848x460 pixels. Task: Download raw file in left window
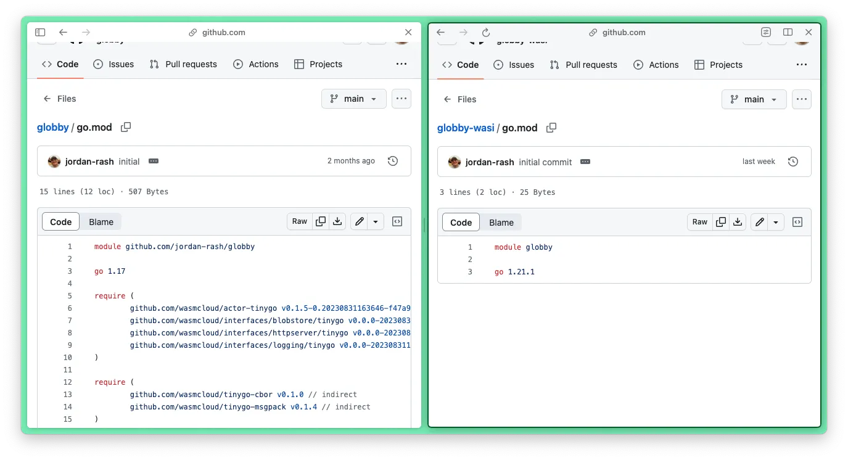(x=337, y=221)
